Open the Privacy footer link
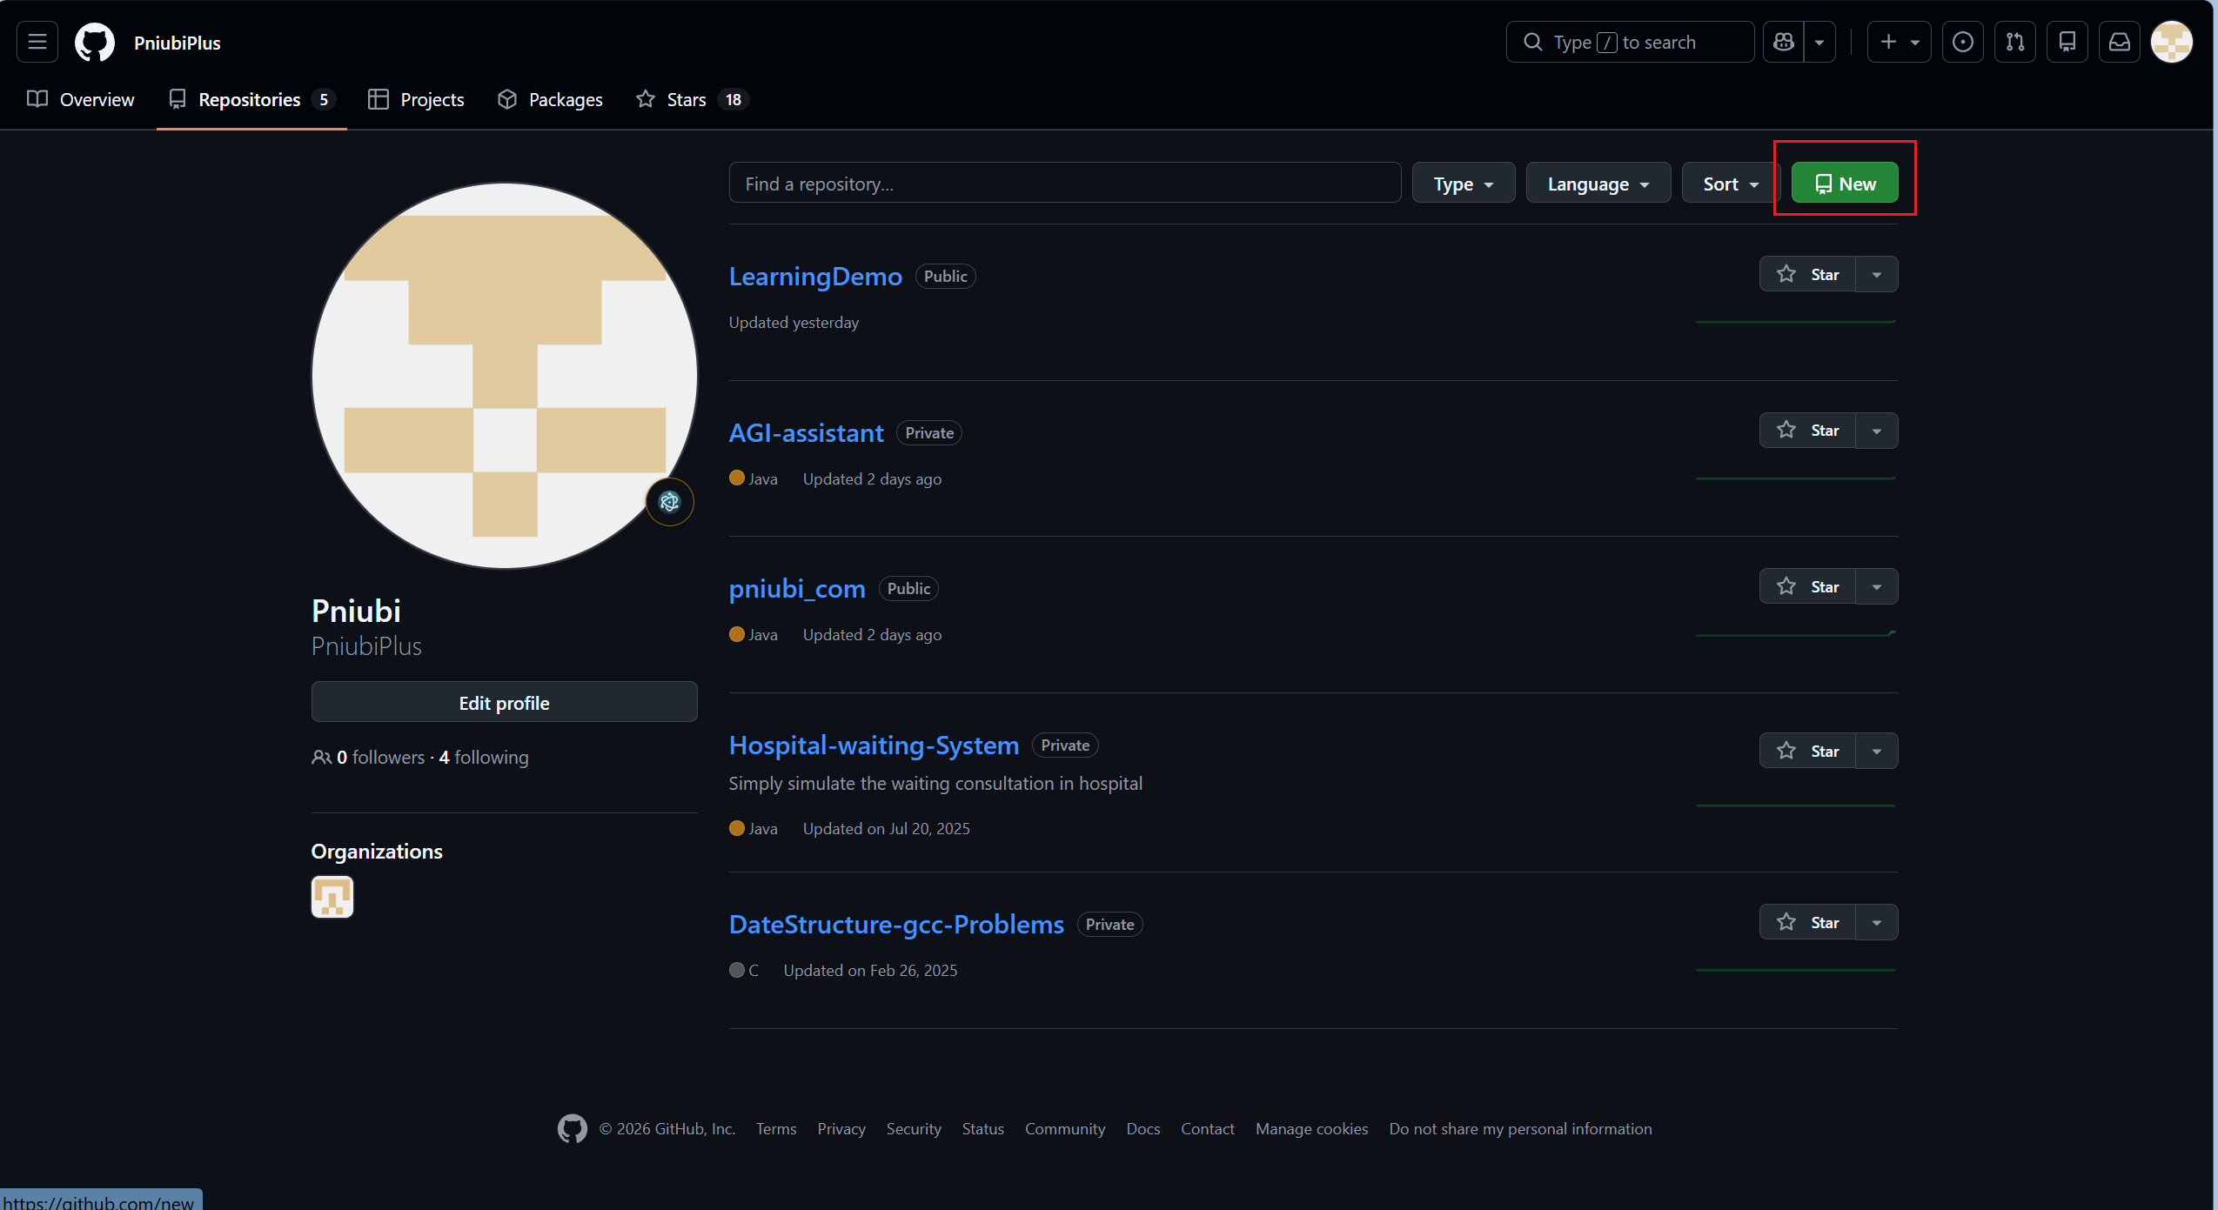Image resolution: width=2218 pixels, height=1210 pixels. 841,1129
